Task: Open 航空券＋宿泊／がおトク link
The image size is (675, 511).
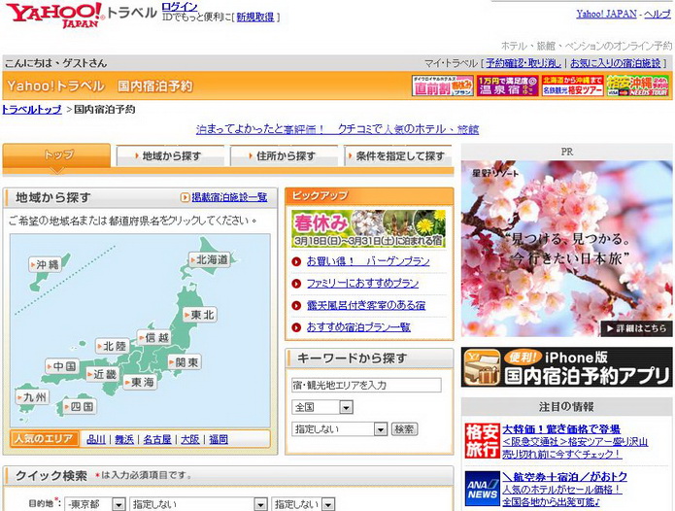Action: 564,477
